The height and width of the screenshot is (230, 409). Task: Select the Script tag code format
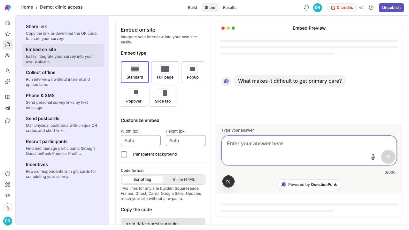click(x=142, y=180)
